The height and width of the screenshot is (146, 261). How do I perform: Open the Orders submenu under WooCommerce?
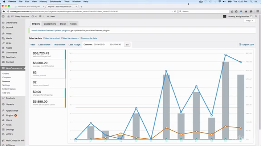tap(5, 73)
